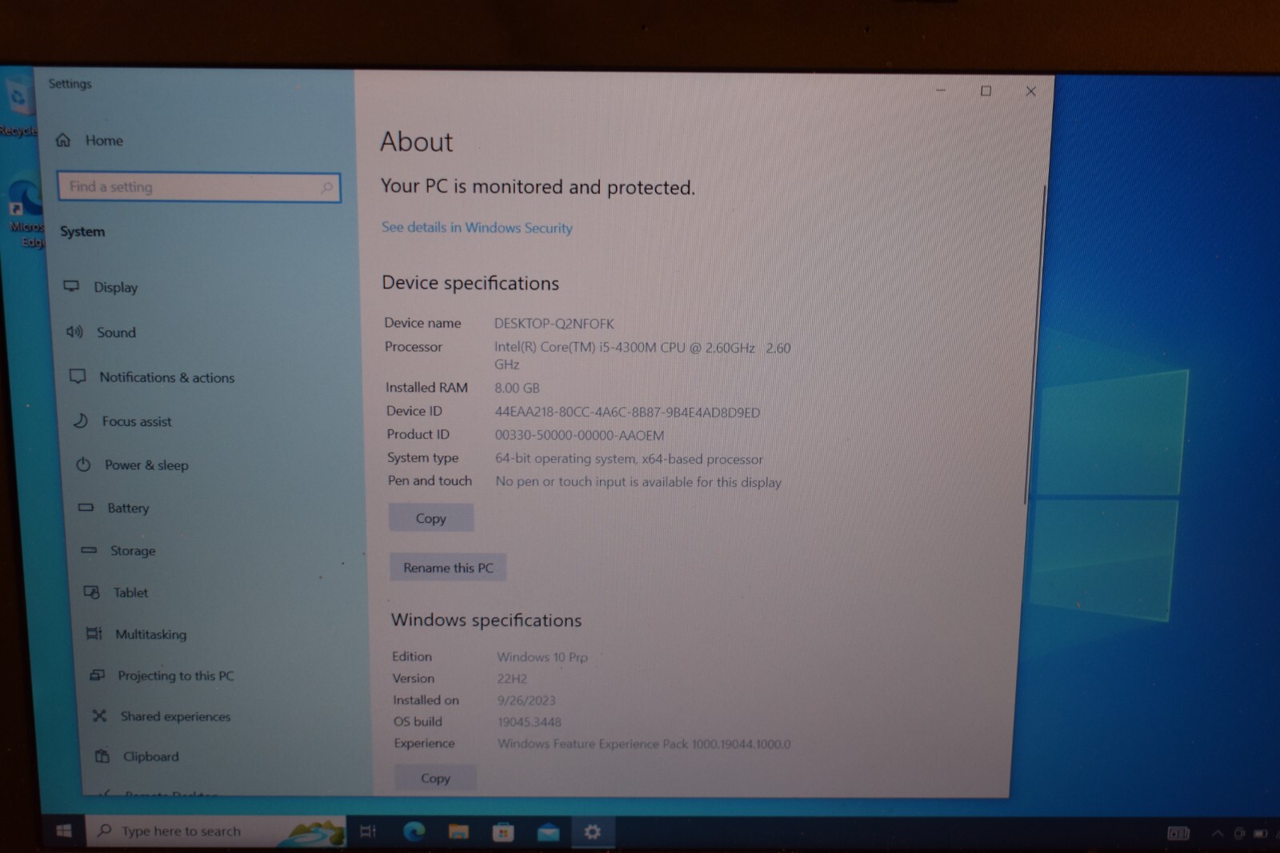Click the Battery icon in sidebar
The width and height of the screenshot is (1280, 853).
click(x=86, y=508)
